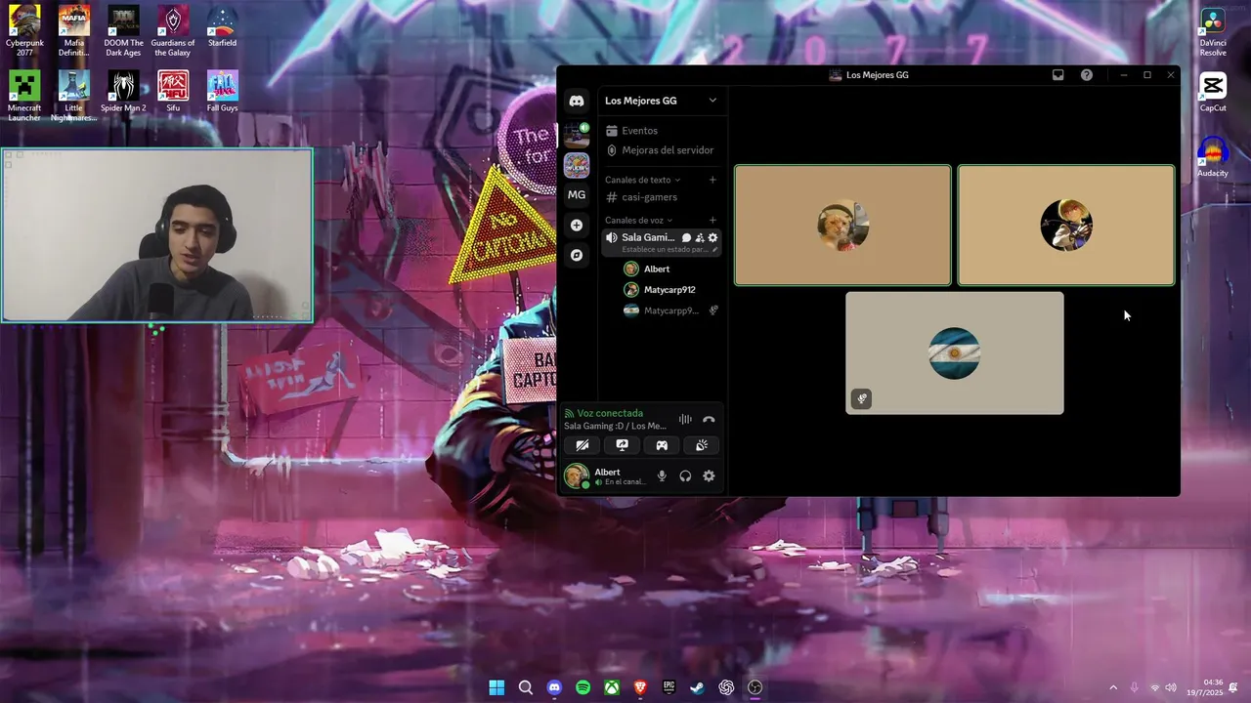Open Discord direct messages home icon

(x=577, y=101)
